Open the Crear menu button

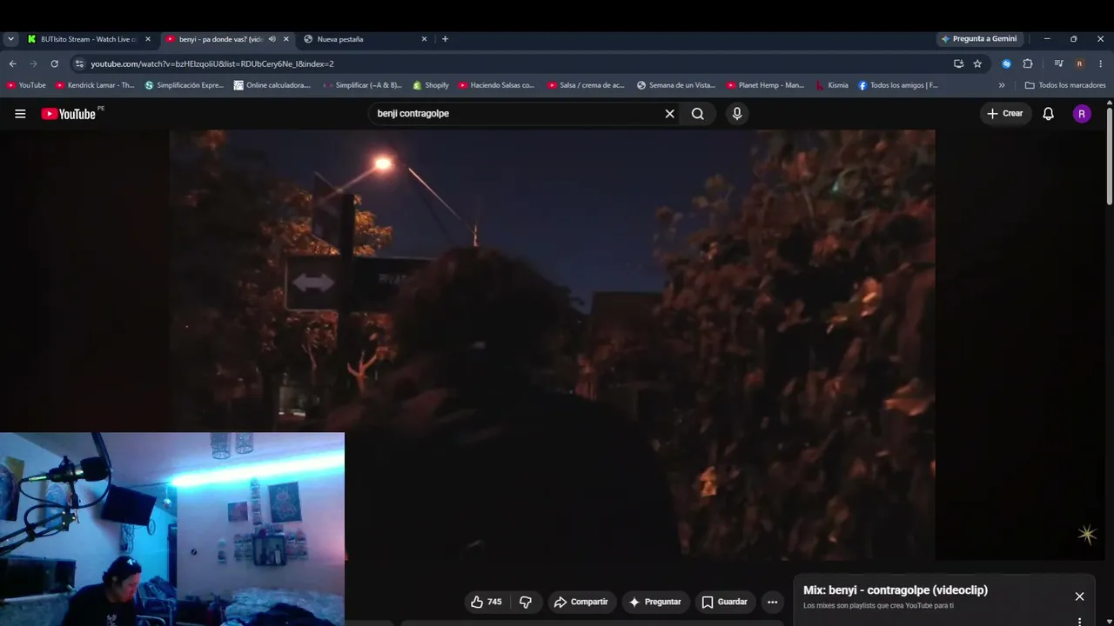point(1005,114)
